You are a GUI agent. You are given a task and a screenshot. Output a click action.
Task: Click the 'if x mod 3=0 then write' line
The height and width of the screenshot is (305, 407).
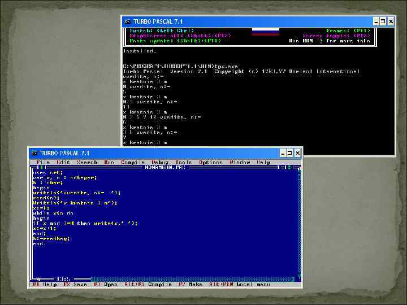point(85,223)
